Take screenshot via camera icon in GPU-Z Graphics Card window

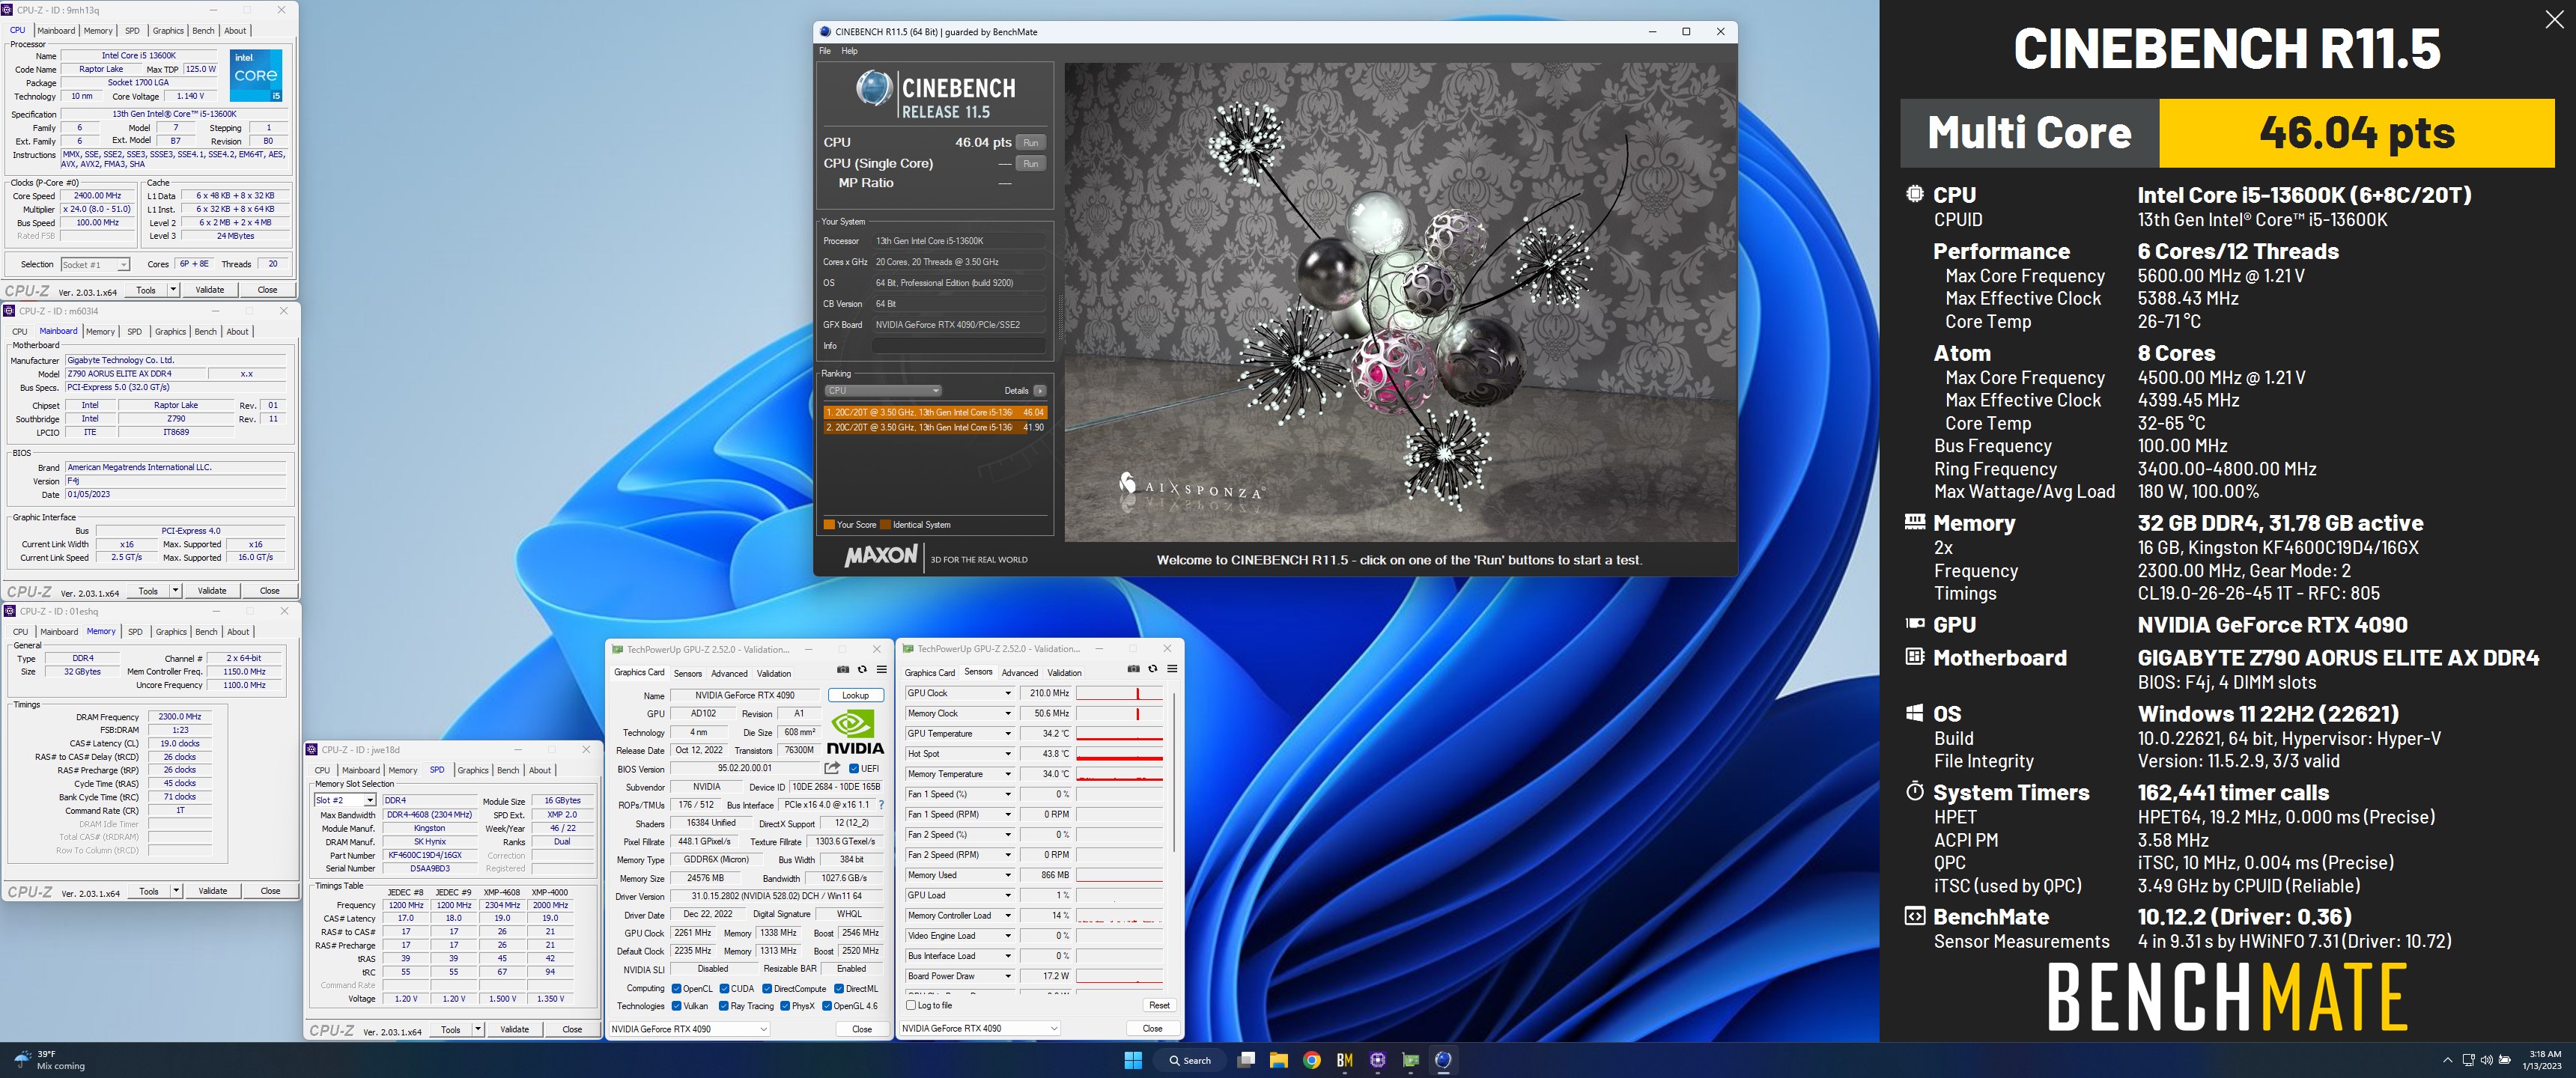point(843,670)
